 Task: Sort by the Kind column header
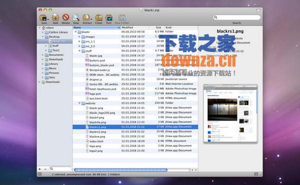181,27
